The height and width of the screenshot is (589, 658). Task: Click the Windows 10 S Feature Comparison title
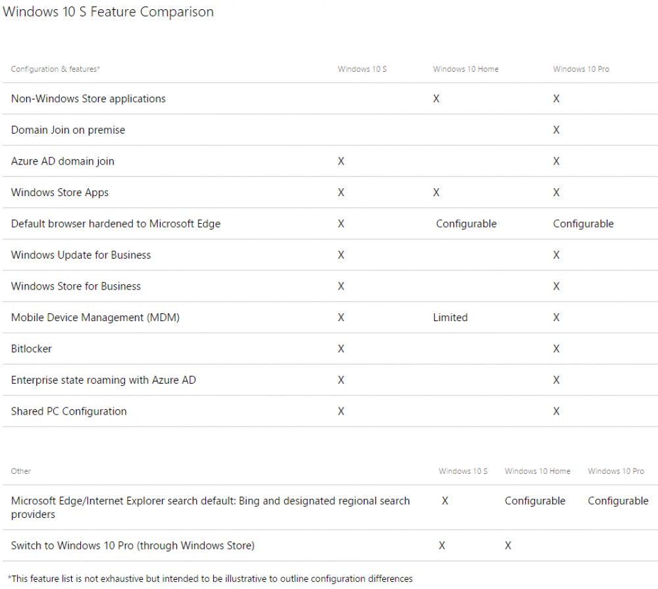[109, 12]
